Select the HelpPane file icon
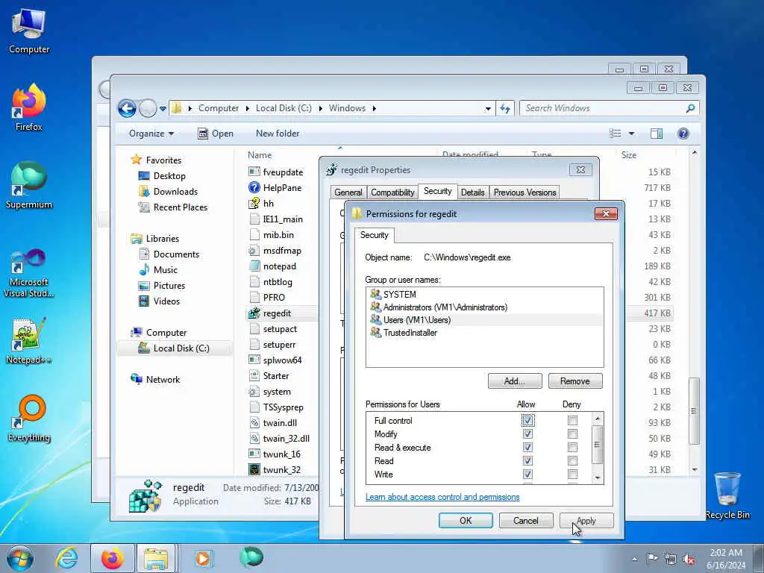Screen dimensions: 764x573 pyautogui.click(x=254, y=187)
